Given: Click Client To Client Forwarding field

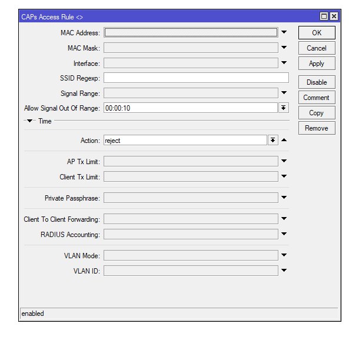Looking at the screenshot, I should click(191, 219).
